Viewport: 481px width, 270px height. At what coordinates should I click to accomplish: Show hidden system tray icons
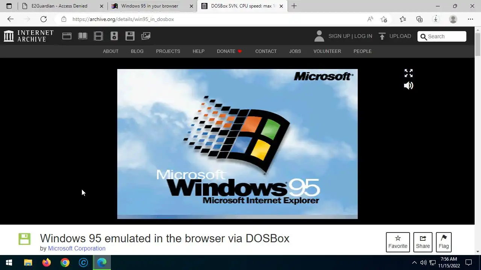click(x=414, y=262)
